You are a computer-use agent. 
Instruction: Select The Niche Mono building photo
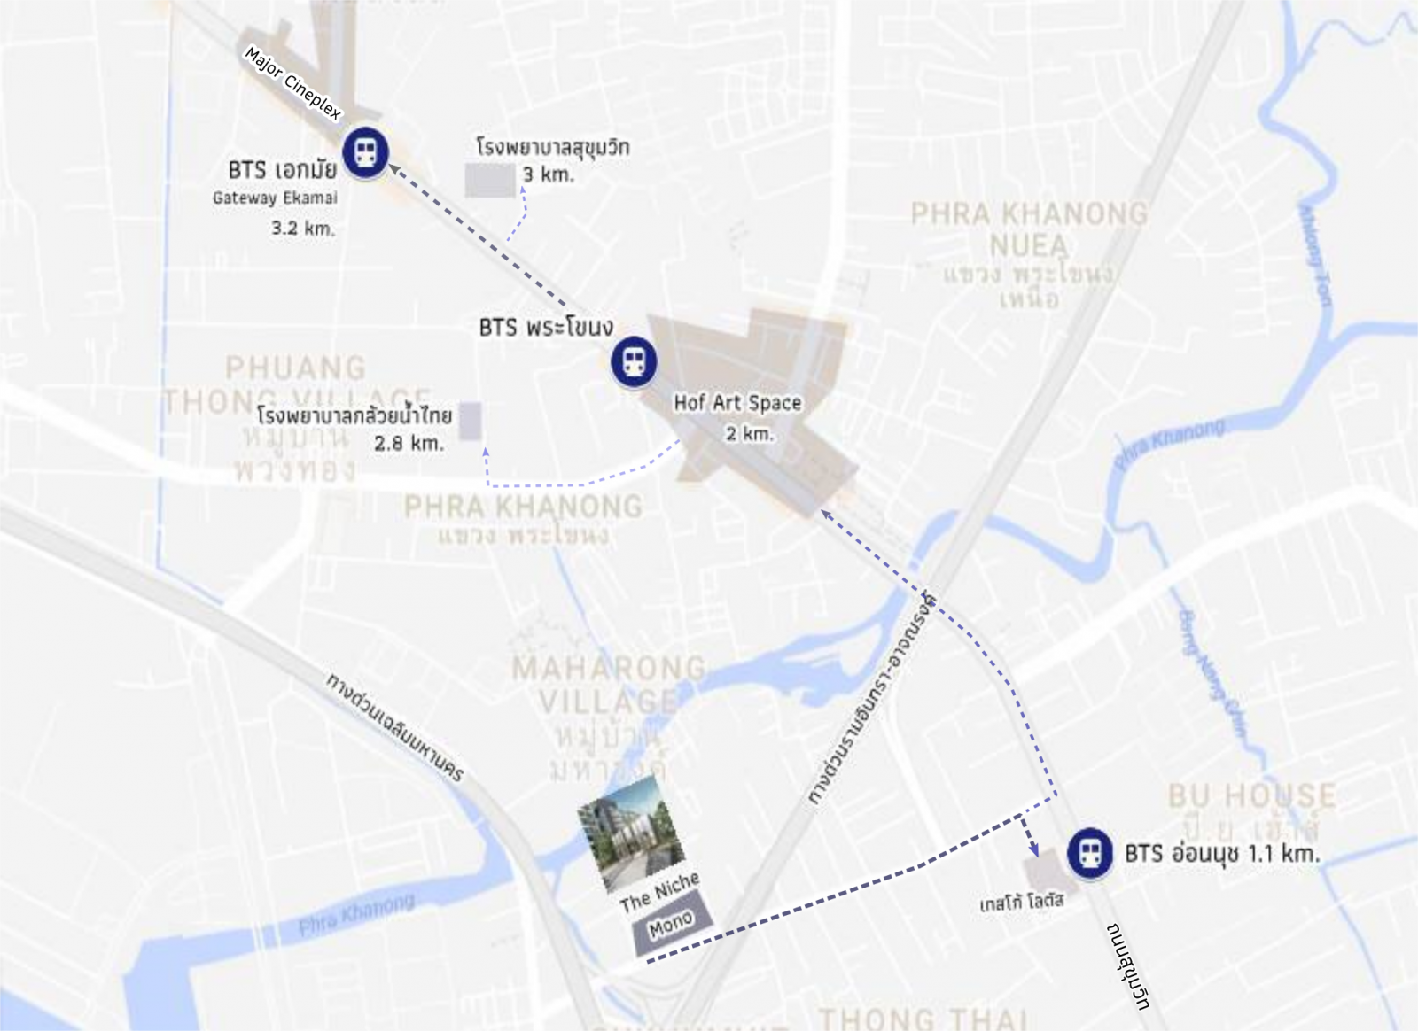click(x=632, y=833)
